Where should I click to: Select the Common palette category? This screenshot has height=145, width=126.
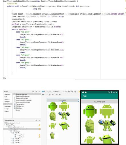click(x=7, y=94)
